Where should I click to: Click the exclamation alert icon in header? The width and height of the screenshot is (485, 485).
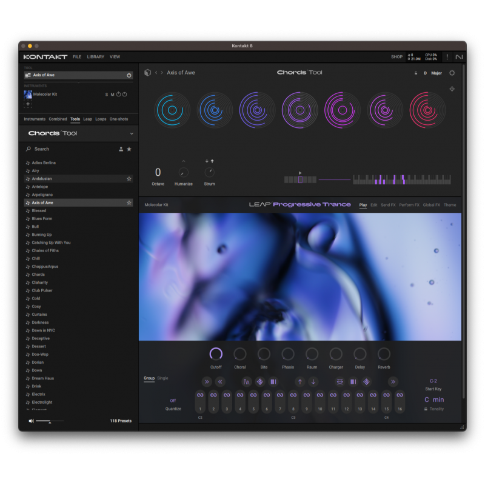447,57
